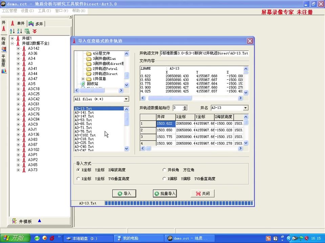Open the 井 sidebar panel icon
325x243 pixels.
pos(3,28)
